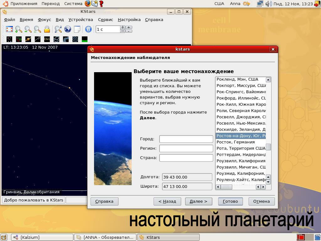Click the outer minus time-unit button
The image size is (321, 241).
pos(129,31)
